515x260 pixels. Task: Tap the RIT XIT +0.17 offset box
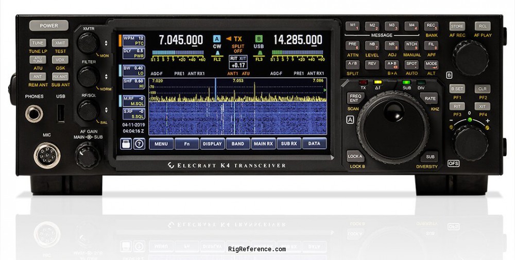(x=238, y=62)
